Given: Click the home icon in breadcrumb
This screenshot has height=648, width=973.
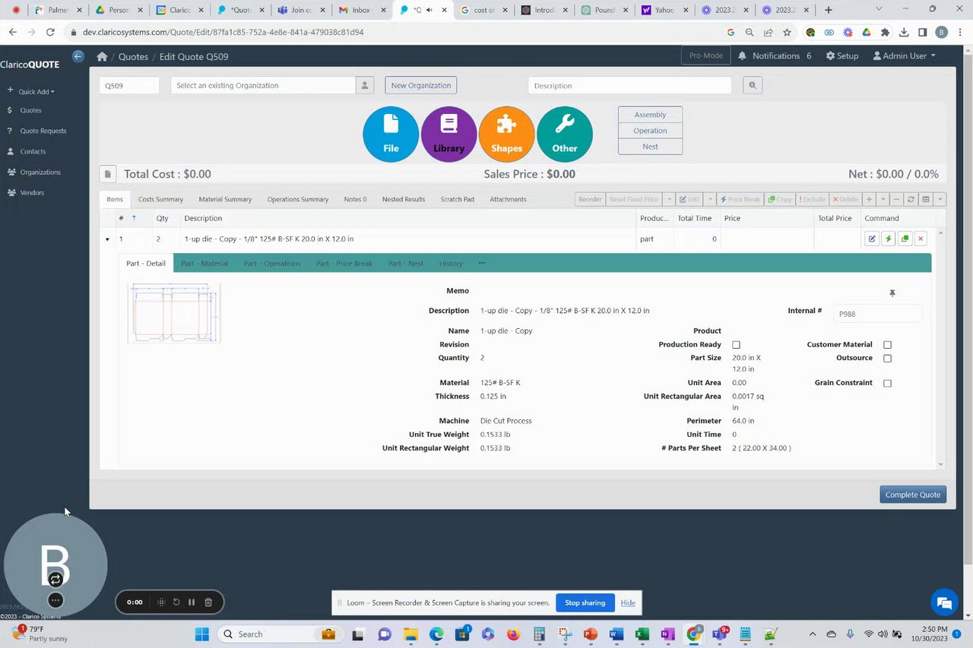Looking at the screenshot, I should (102, 57).
